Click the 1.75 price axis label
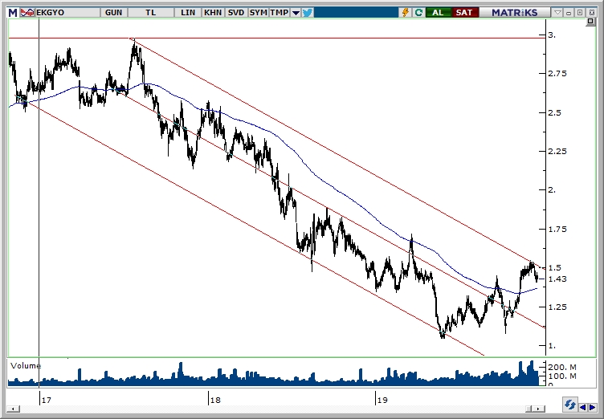 [x=557, y=229]
